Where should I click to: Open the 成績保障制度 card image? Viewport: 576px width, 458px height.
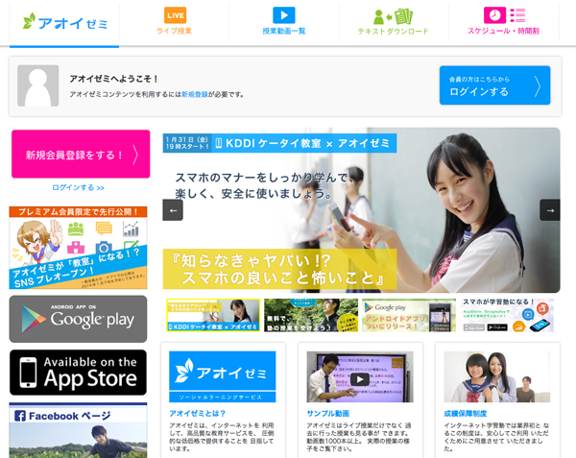pyautogui.click(x=496, y=376)
